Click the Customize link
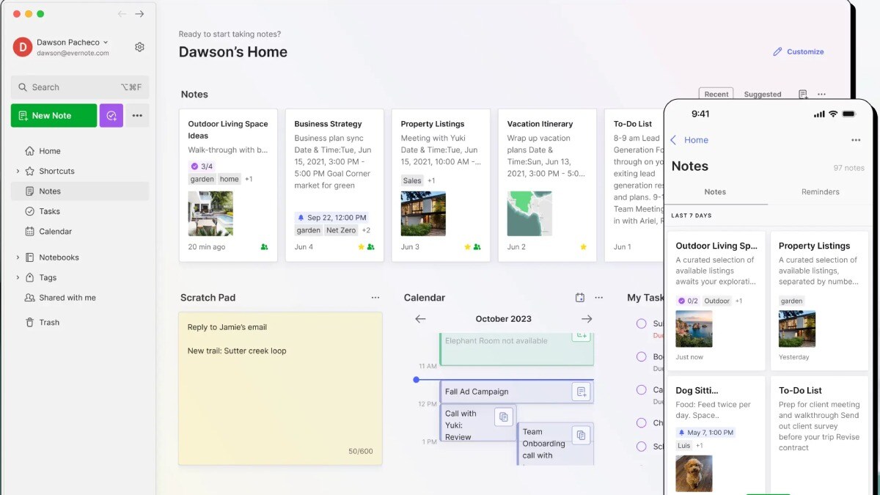 pos(798,52)
